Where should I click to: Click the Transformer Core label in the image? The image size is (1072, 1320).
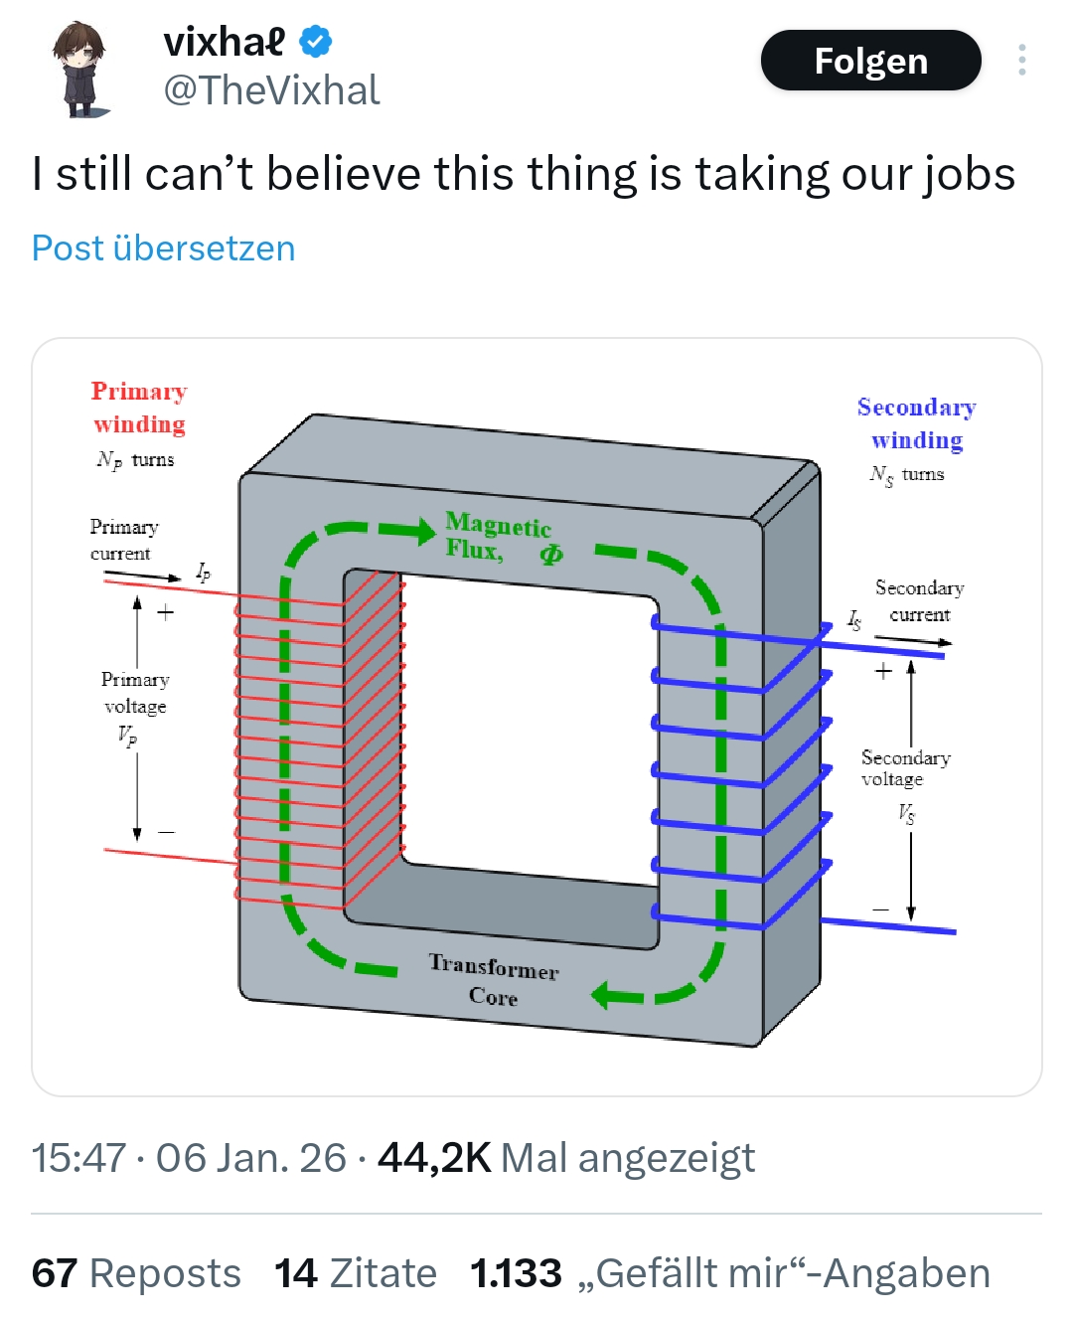click(494, 980)
